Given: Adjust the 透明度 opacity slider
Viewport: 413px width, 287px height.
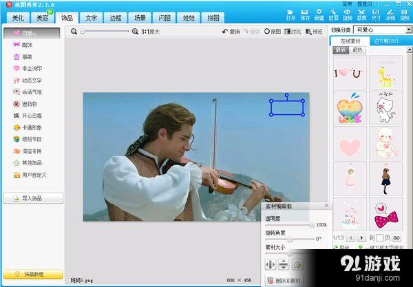Looking at the screenshot, I should 312,225.
